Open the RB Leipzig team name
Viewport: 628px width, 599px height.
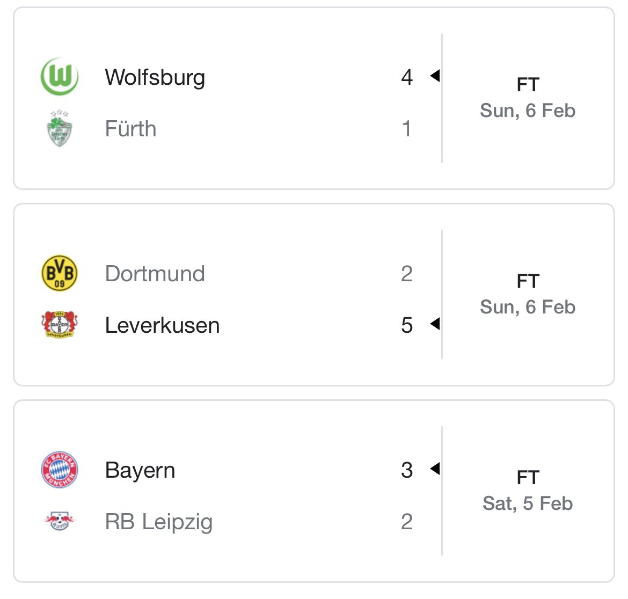pos(158,522)
